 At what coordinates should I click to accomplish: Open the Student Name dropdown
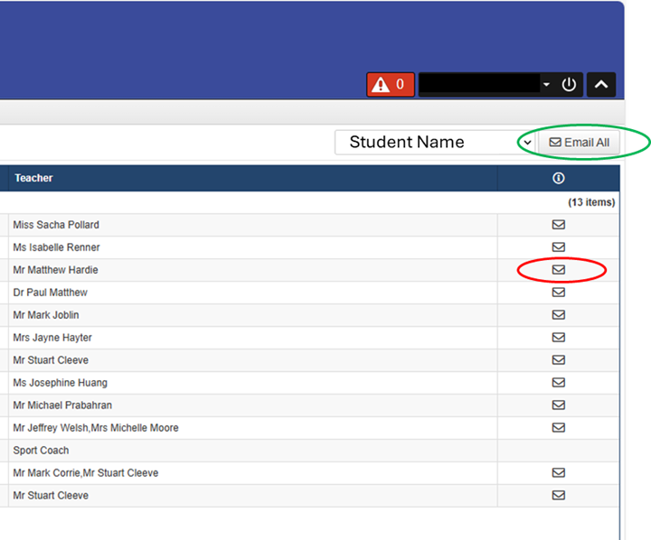coord(435,143)
